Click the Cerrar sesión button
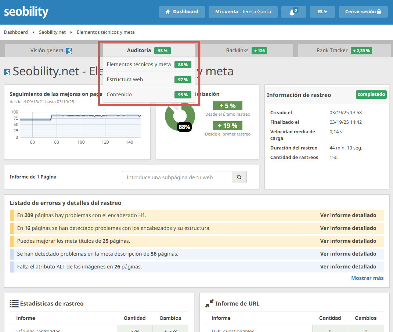The width and height of the screenshot is (393, 332). [x=363, y=12]
